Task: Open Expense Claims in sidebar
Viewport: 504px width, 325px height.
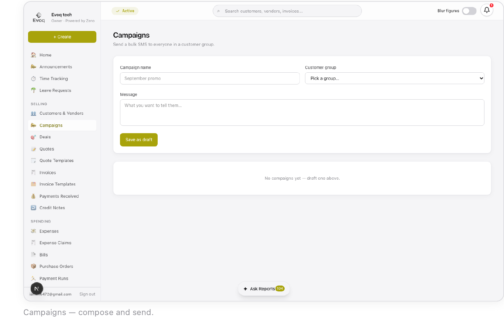Action: coord(62,243)
